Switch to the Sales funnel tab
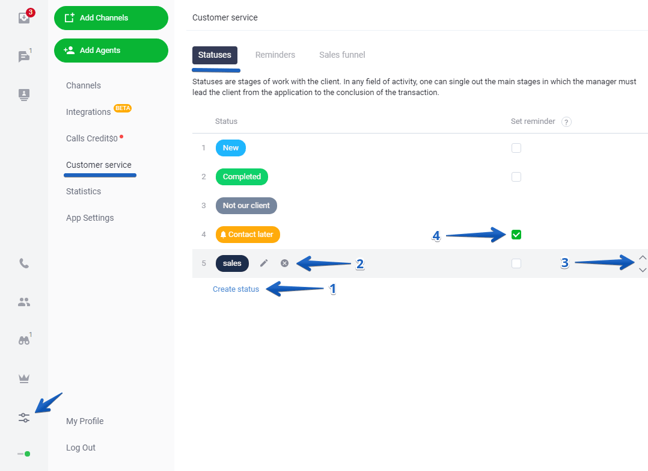Image resolution: width=648 pixels, height=471 pixels. coord(342,55)
